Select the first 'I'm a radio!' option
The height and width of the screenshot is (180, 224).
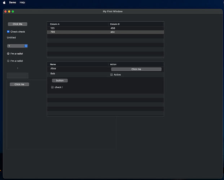(8, 54)
